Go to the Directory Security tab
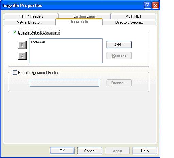This screenshot has height=158, width=174. 129,22
